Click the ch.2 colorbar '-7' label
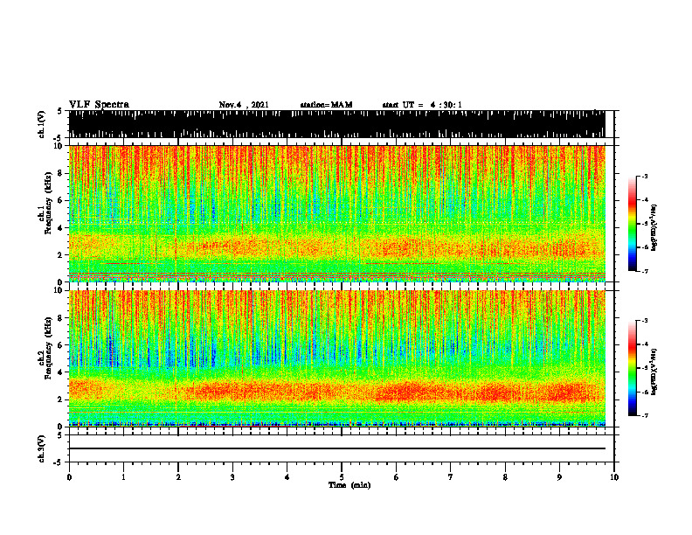The height and width of the screenshot is (535, 692). (645, 415)
